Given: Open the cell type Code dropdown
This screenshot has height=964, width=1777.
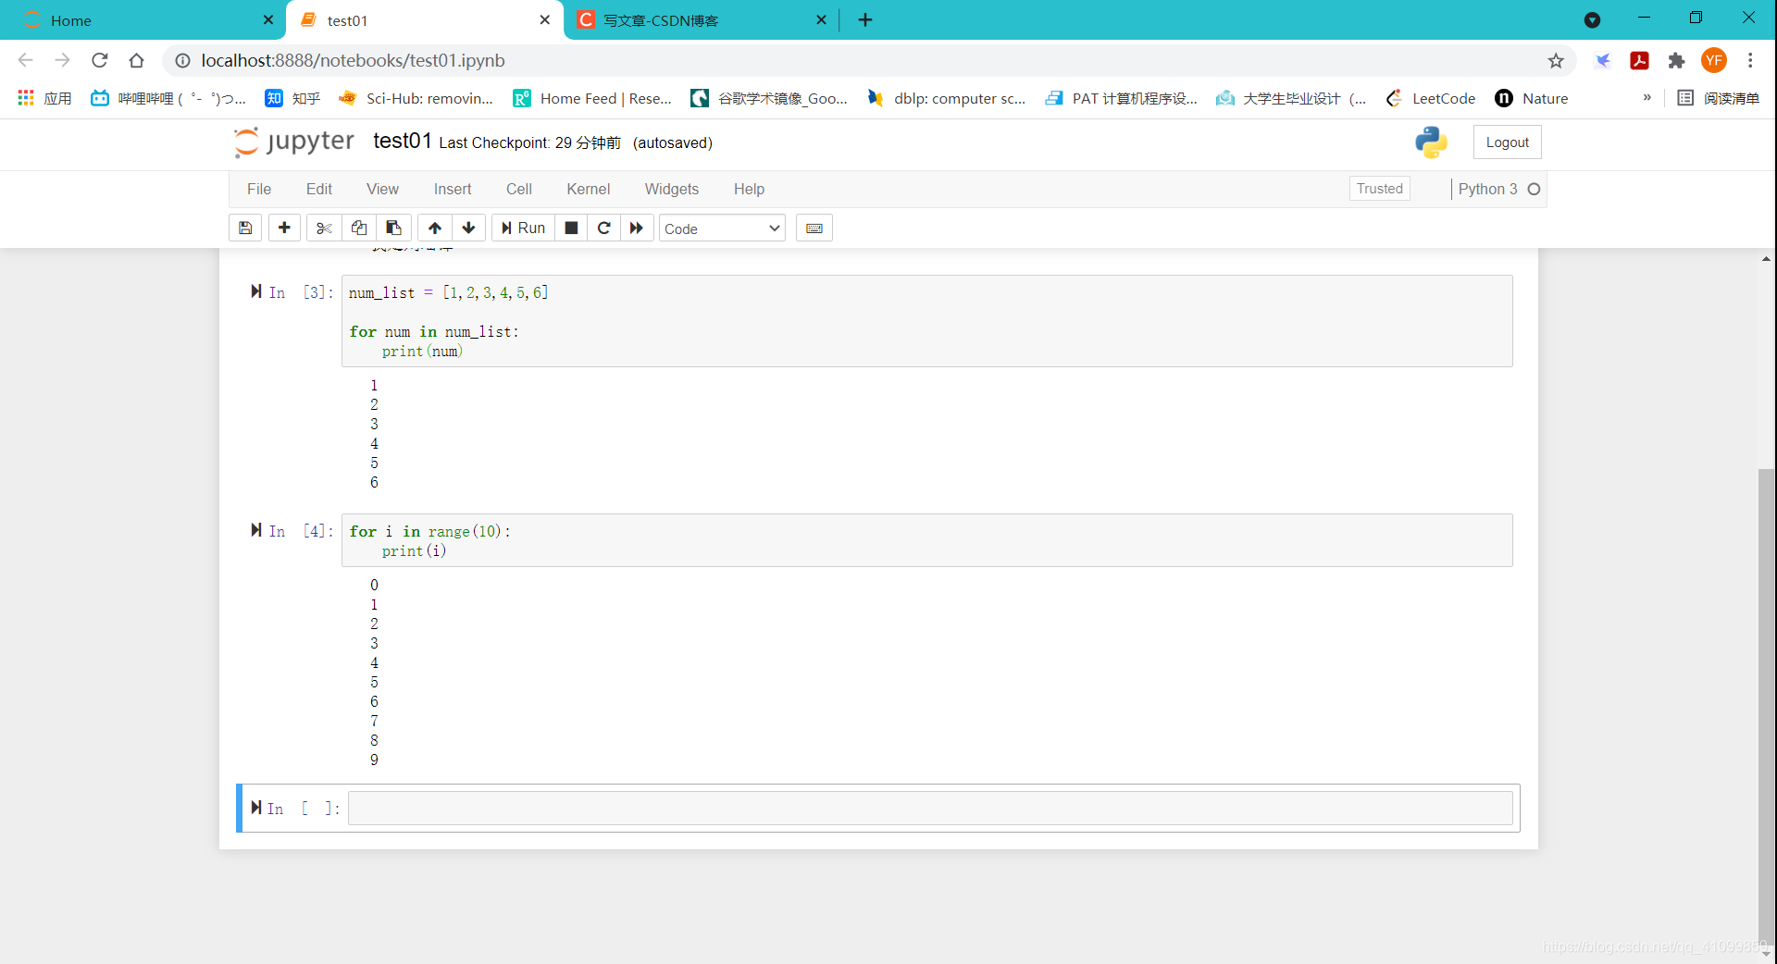Looking at the screenshot, I should (x=722, y=229).
